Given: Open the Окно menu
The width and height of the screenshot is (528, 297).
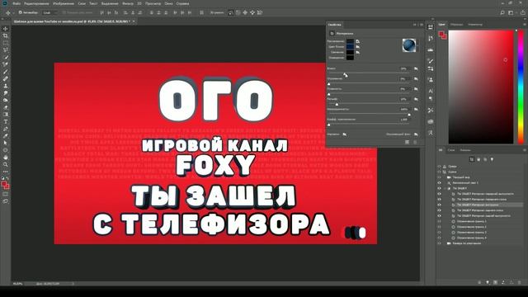Looking at the screenshot, I should 168,3.
